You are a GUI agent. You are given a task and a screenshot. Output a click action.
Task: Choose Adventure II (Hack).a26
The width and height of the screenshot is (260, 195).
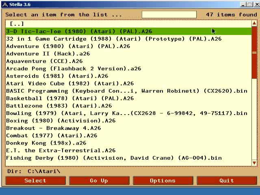[48, 54]
